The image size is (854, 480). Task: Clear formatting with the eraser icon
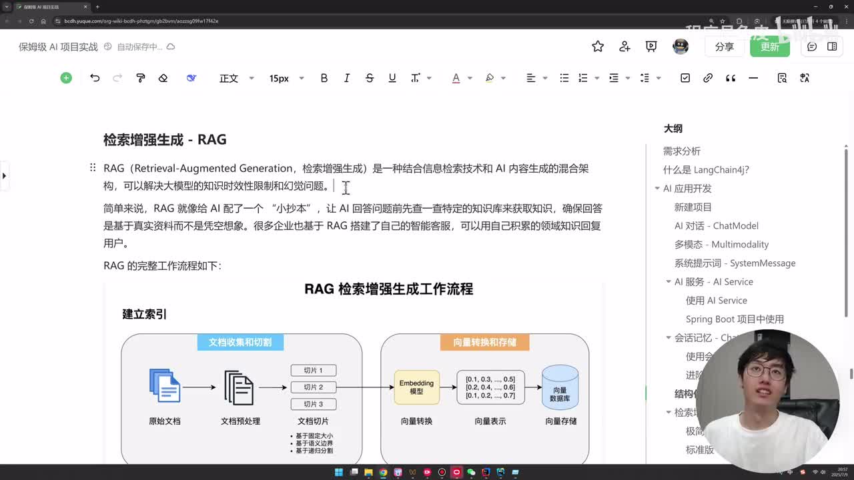163,78
